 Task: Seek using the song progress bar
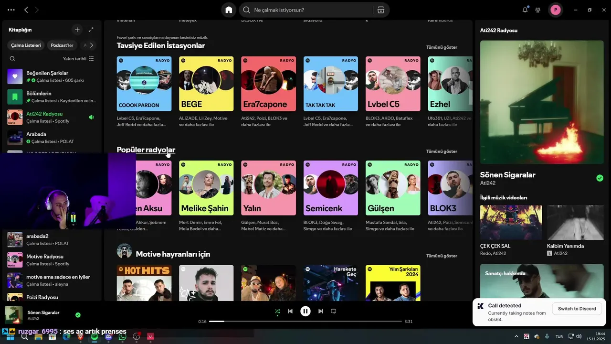[305, 322]
